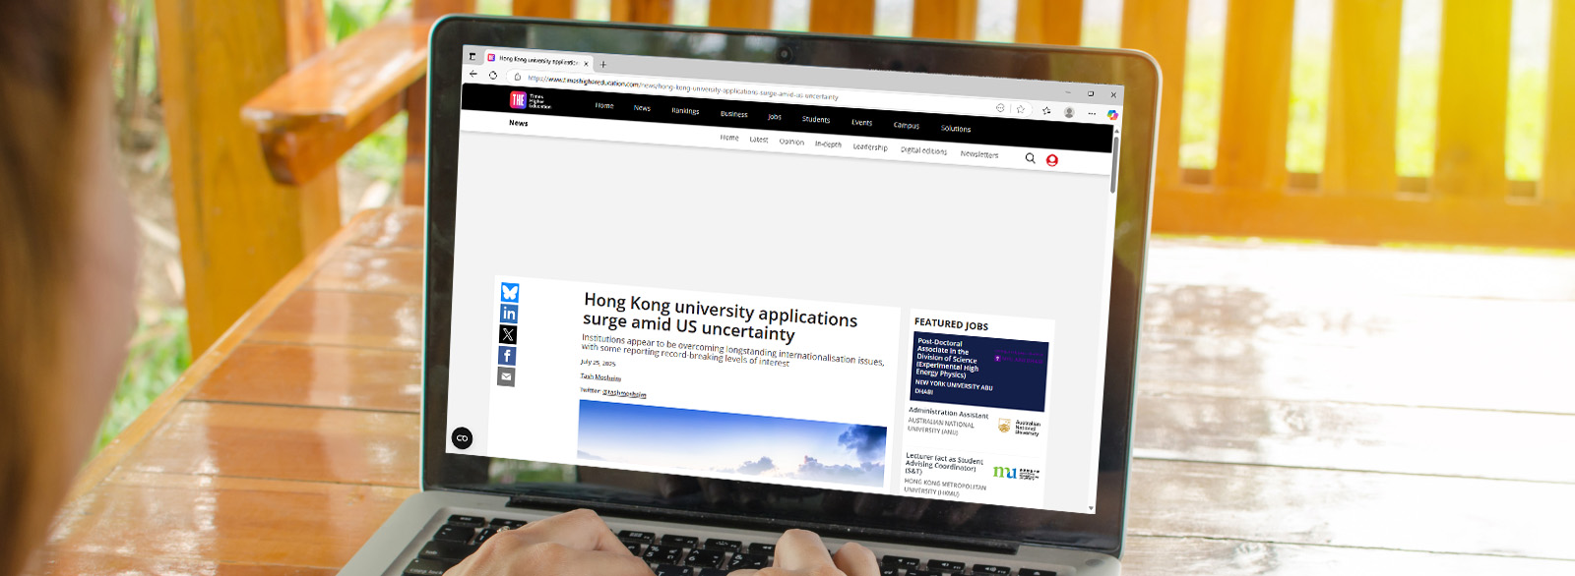
Task: Open the Business menu item
Action: 733,114
